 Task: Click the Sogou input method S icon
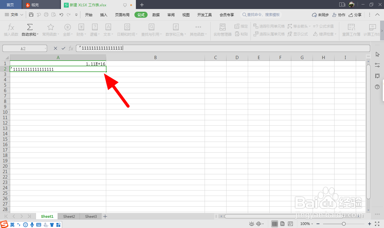(4, 224)
